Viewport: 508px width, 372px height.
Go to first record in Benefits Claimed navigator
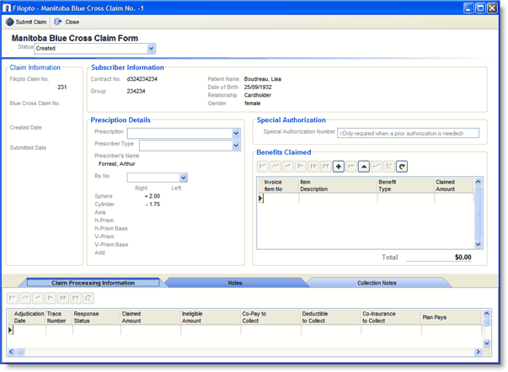pos(263,167)
